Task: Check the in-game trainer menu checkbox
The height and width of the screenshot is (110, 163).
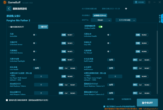Action: (x=7, y=100)
